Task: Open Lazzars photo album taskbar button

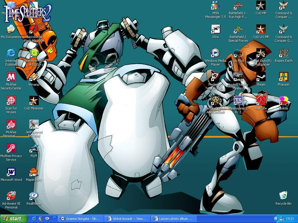Action: (x=174, y=219)
